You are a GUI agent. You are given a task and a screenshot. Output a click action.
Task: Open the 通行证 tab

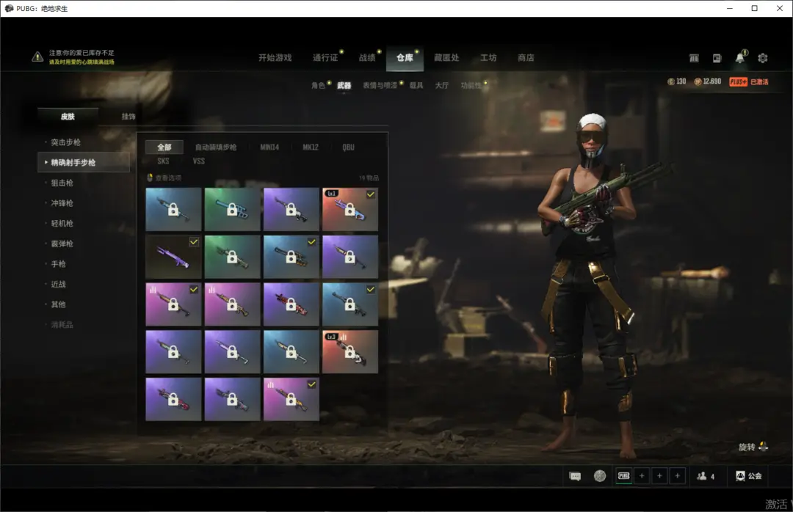coord(325,58)
